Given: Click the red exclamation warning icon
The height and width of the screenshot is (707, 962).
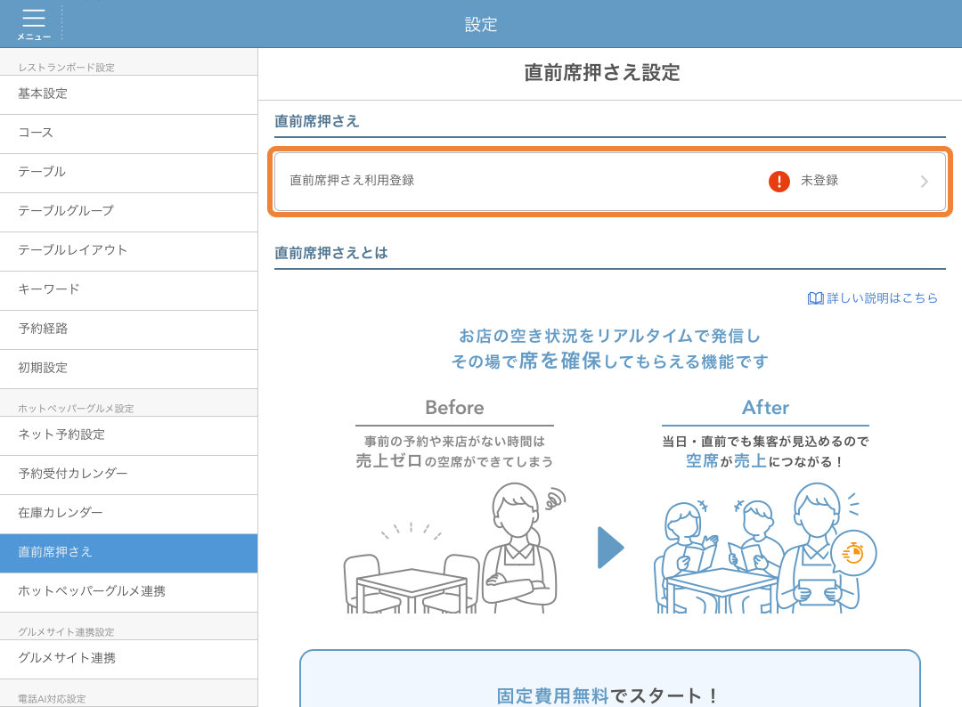Looking at the screenshot, I should point(779,181).
